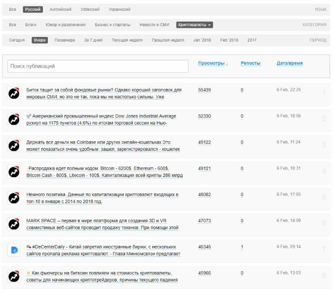Image resolution: width=333 pixels, height=289 pixels.
Task: Open channel icon next to Dow Jones post
Action: [14, 119]
